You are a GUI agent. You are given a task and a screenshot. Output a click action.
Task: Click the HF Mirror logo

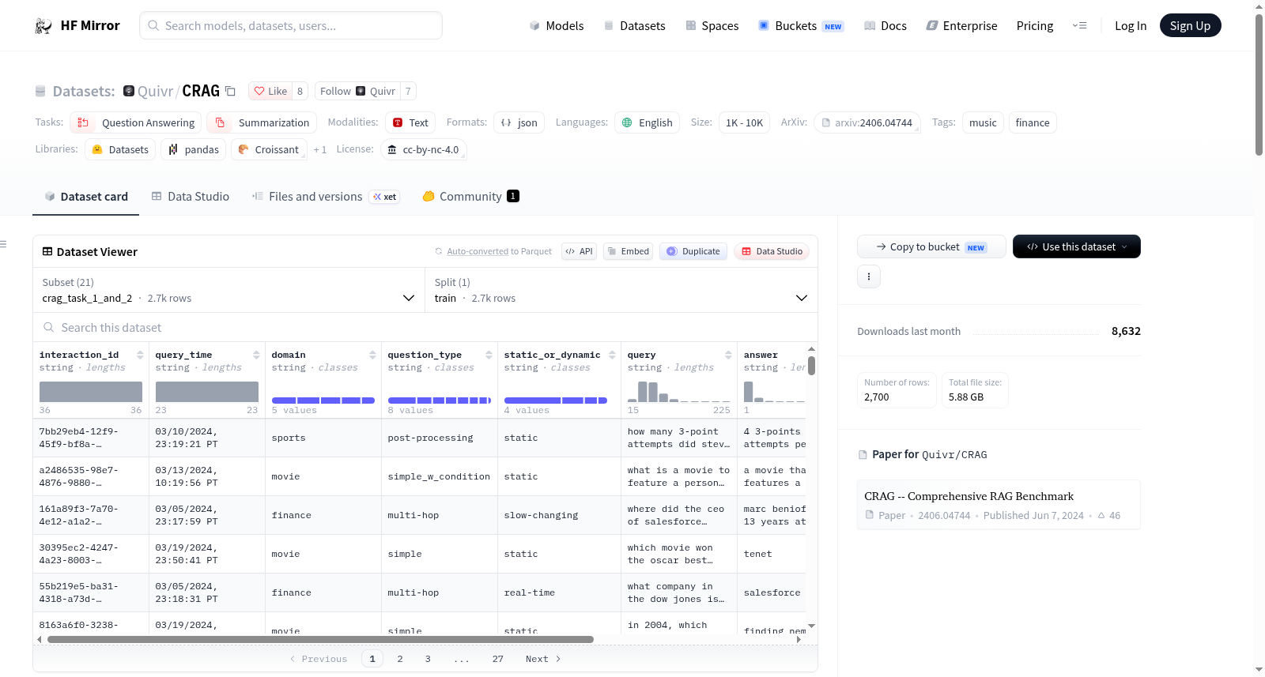click(x=77, y=25)
